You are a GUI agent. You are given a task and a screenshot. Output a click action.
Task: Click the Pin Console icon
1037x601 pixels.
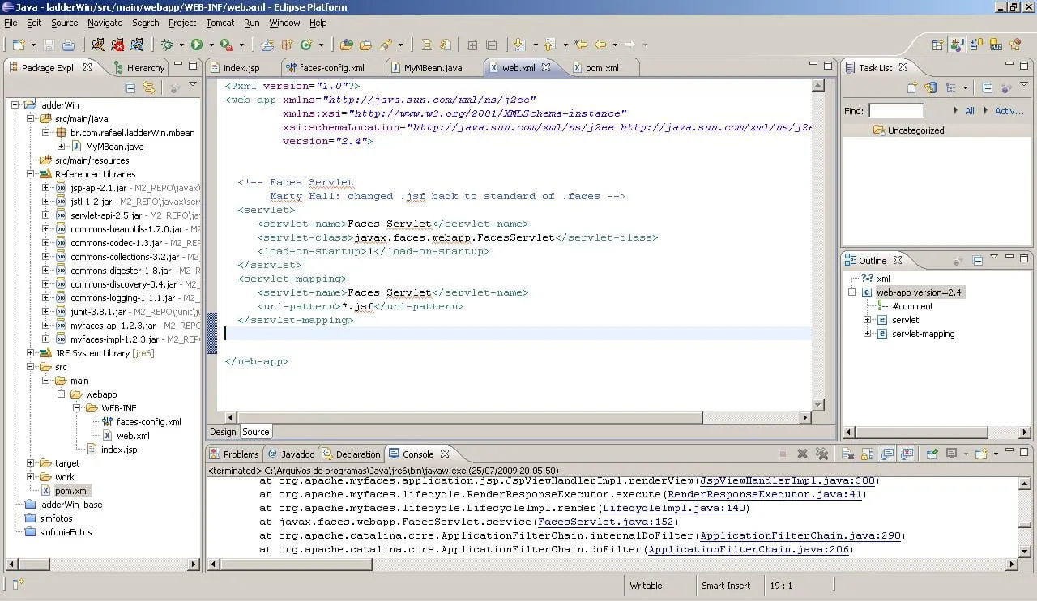click(932, 454)
